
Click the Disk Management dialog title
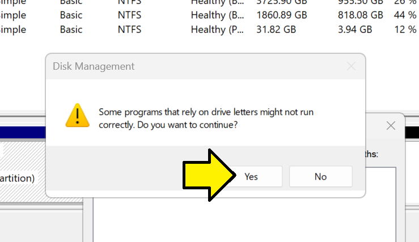[94, 66]
